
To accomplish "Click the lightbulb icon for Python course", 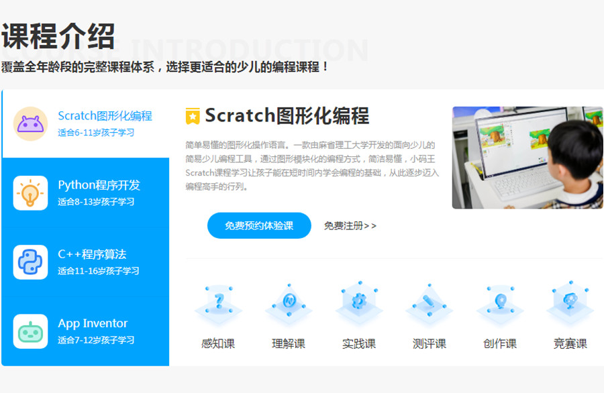I will [30, 193].
